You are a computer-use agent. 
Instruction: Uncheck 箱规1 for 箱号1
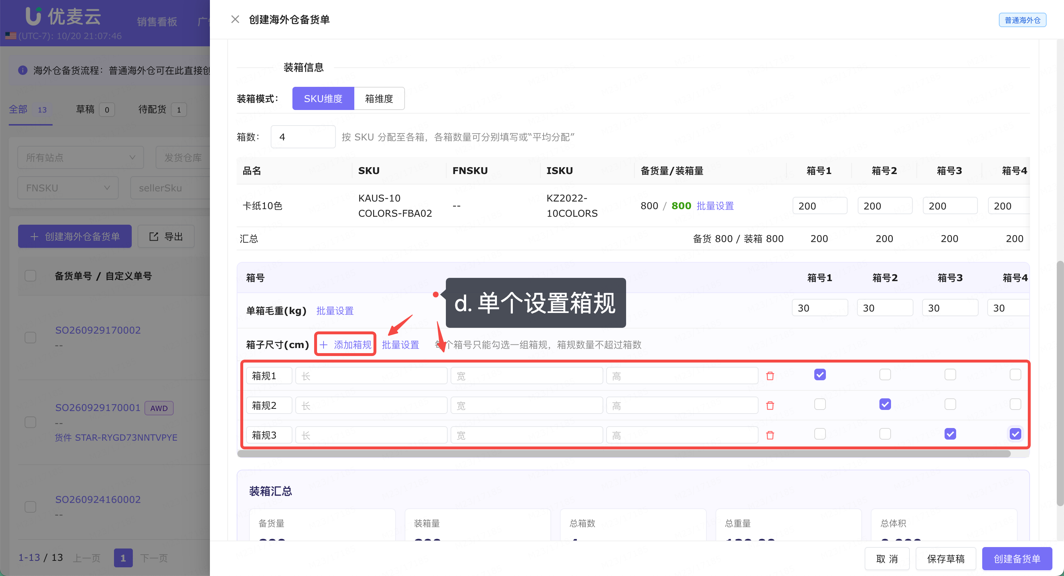(820, 374)
